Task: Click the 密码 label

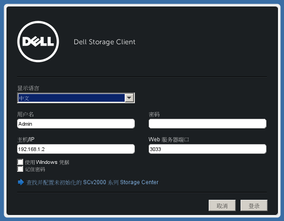Action: [x=154, y=114]
